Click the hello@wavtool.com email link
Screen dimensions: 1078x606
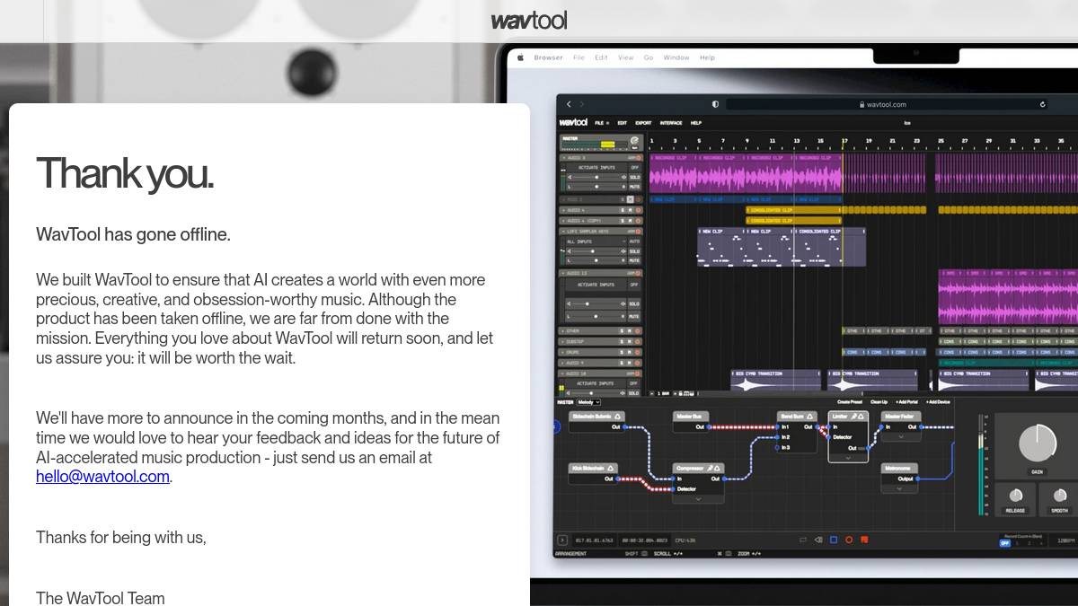pyautogui.click(x=102, y=477)
